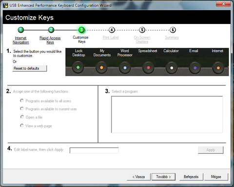Click the Edit label name text field
Viewport: 234px width, 187px height.
point(94,150)
